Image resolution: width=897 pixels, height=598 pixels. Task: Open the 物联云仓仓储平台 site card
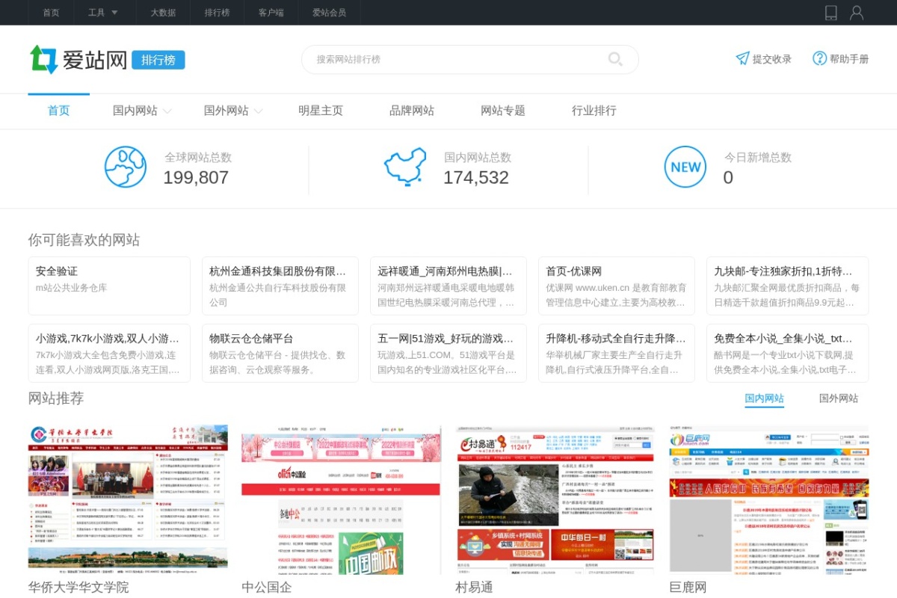point(280,353)
